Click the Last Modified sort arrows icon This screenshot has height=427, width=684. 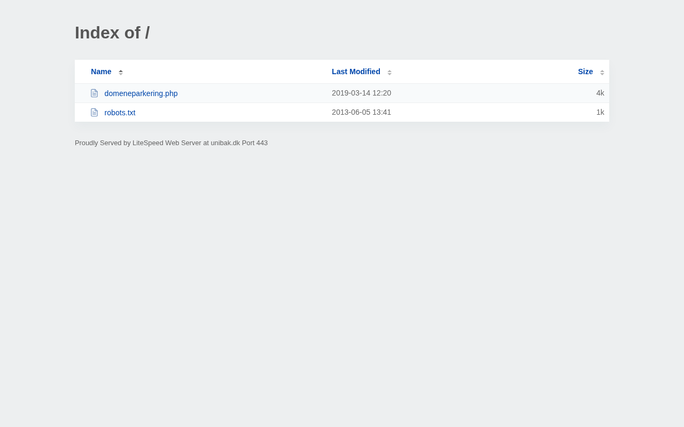[390, 72]
